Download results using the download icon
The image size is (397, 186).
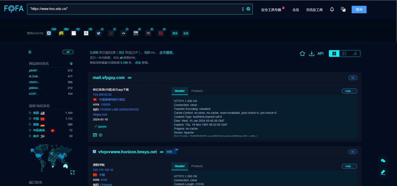(x=312, y=54)
